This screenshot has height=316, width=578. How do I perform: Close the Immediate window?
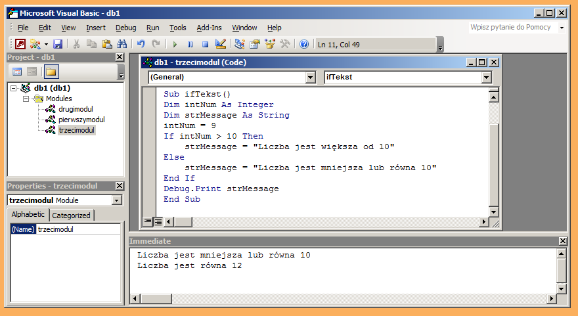562,241
